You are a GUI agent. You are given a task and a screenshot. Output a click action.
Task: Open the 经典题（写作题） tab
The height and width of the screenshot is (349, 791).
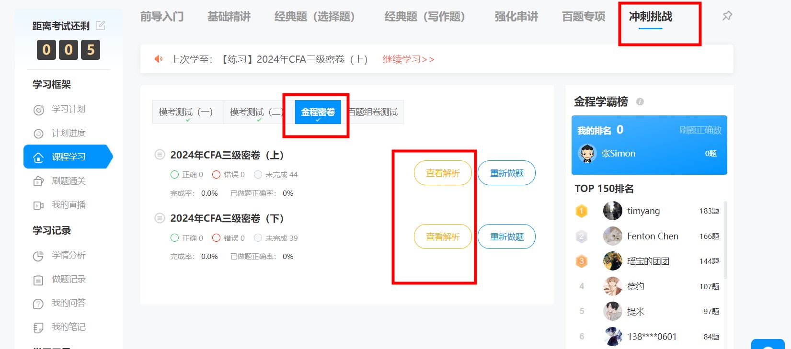point(428,17)
